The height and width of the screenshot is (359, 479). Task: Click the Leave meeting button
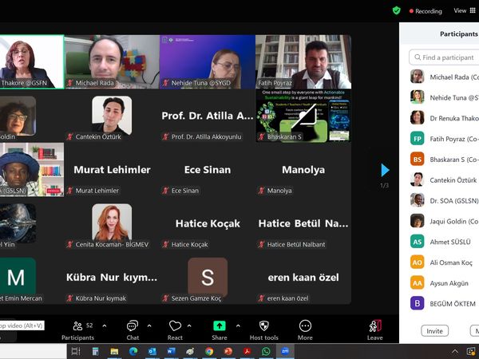375,330
